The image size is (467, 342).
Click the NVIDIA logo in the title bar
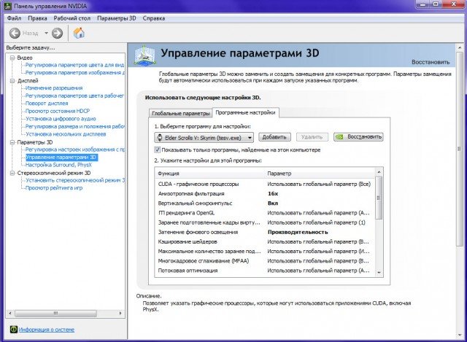[x=8, y=6]
